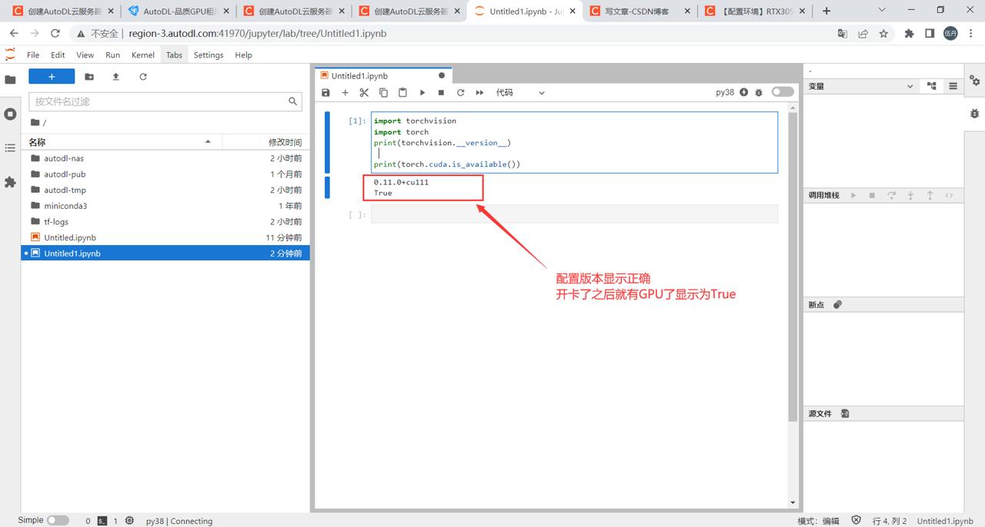Switch to the AutoDL-品质GPU browser tab
Screen dimensions: 985x527
178,11
